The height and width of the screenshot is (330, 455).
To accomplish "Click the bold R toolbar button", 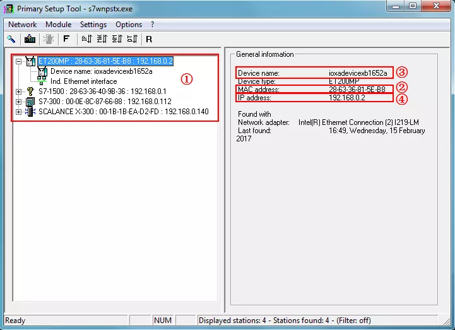I will coord(149,39).
